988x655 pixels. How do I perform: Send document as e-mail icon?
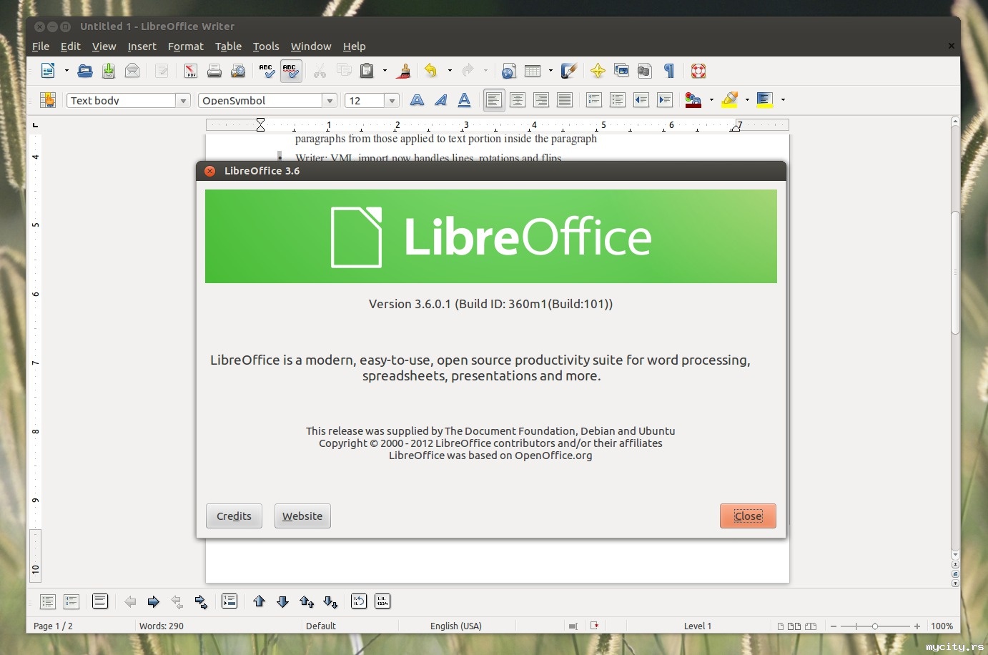point(132,70)
